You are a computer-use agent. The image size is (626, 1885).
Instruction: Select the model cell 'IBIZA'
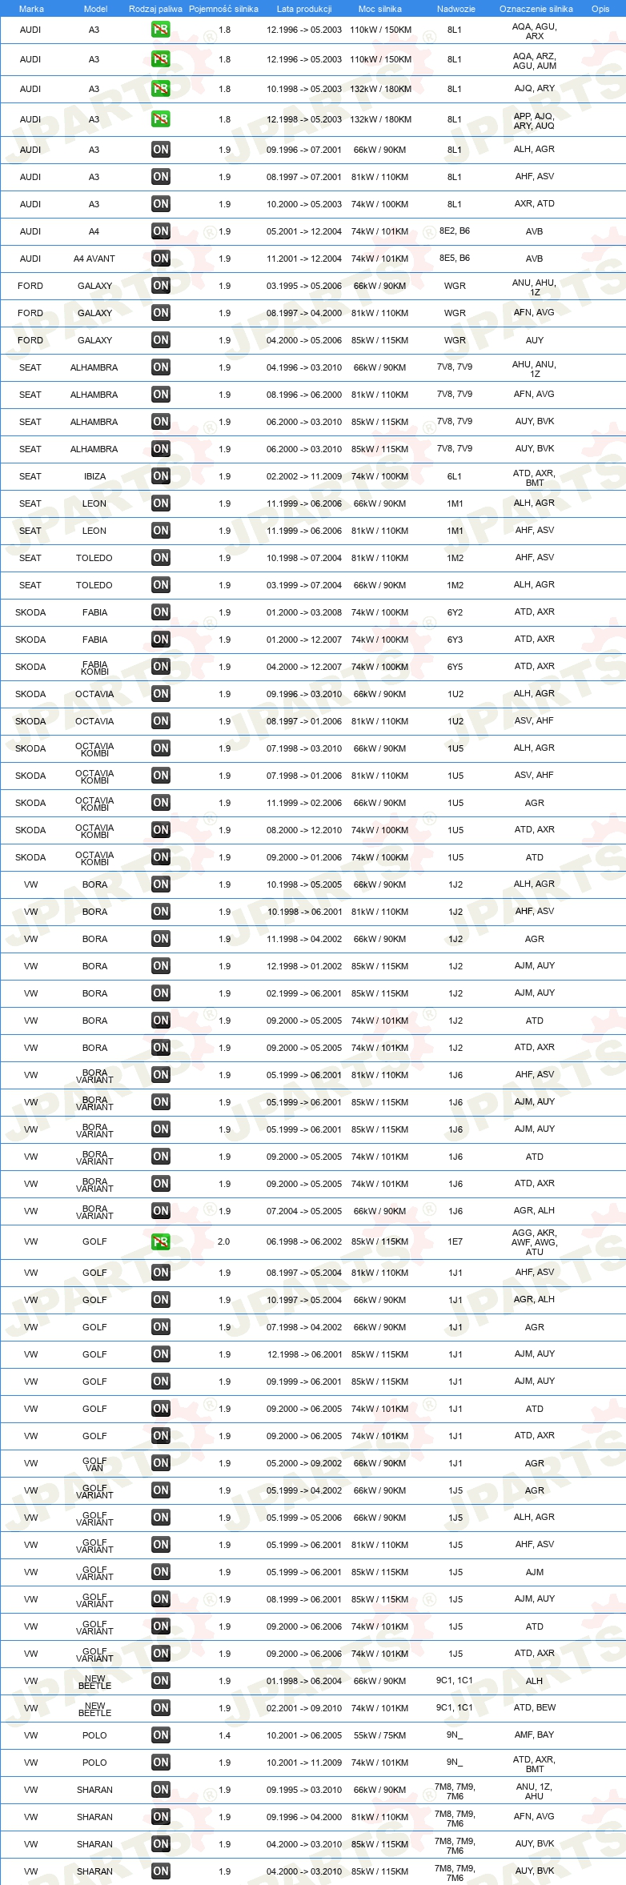(94, 476)
